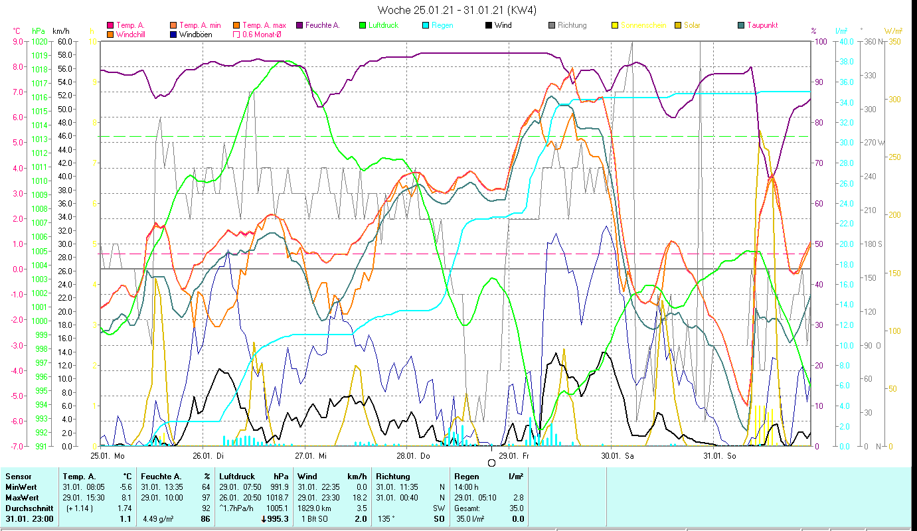Click the black Wind legend swatch
Viewport: 917px width, 531px height.
(x=489, y=25)
